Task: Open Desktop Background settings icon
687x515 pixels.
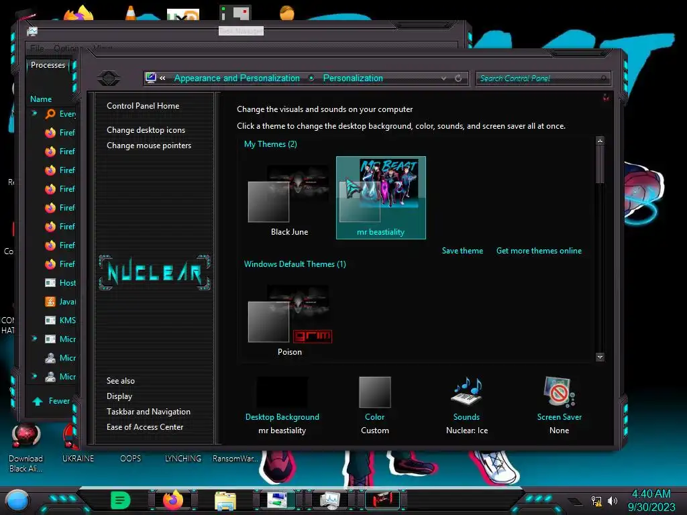Action: click(x=282, y=392)
